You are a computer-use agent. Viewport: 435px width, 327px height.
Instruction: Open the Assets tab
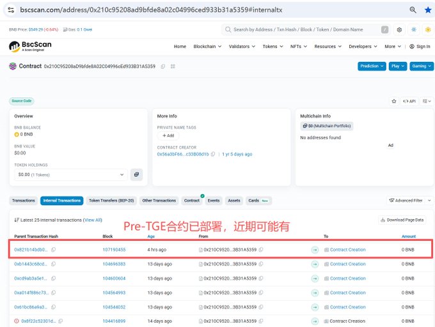click(x=234, y=201)
